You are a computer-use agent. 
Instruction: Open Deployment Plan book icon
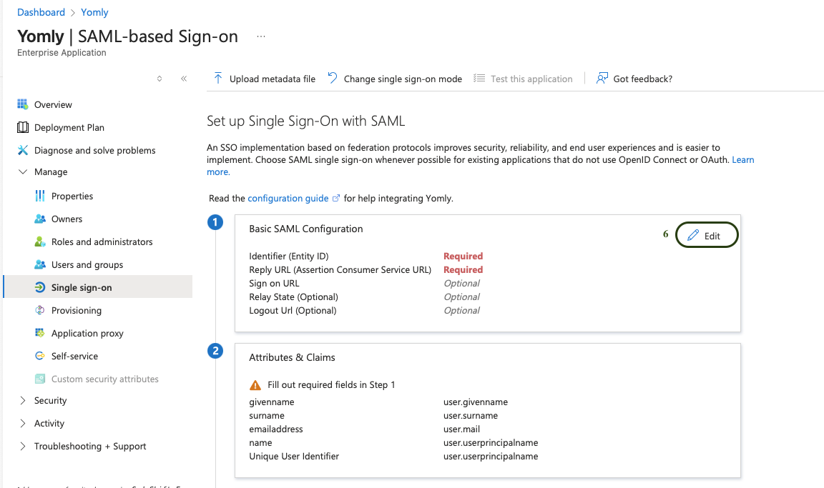coord(22,127)
